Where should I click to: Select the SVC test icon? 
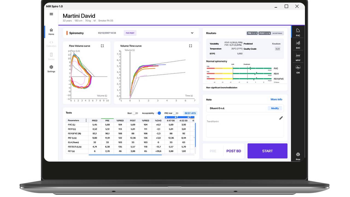[x=298, y=45]
